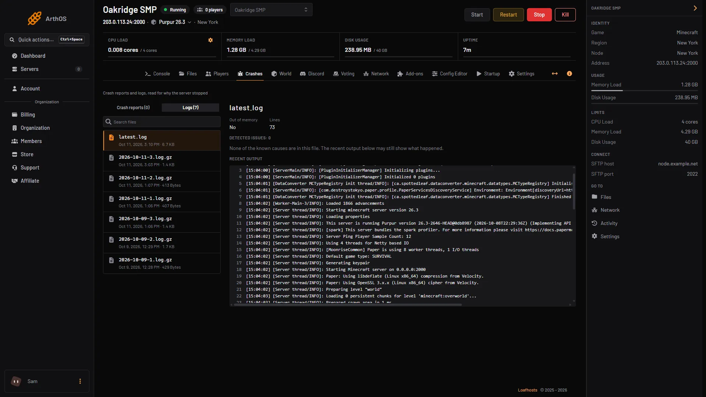Kill the server process

(x=565, y=15)
